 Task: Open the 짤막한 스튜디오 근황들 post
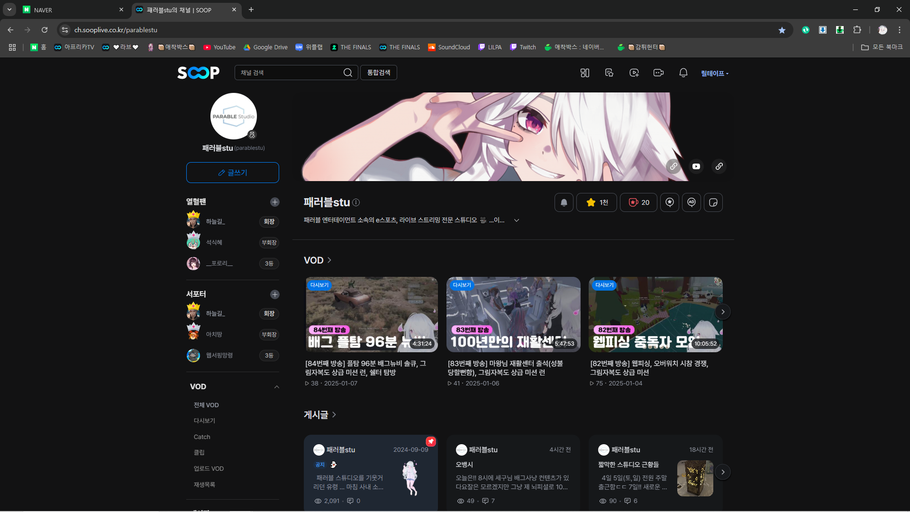(x=655, y=473)
